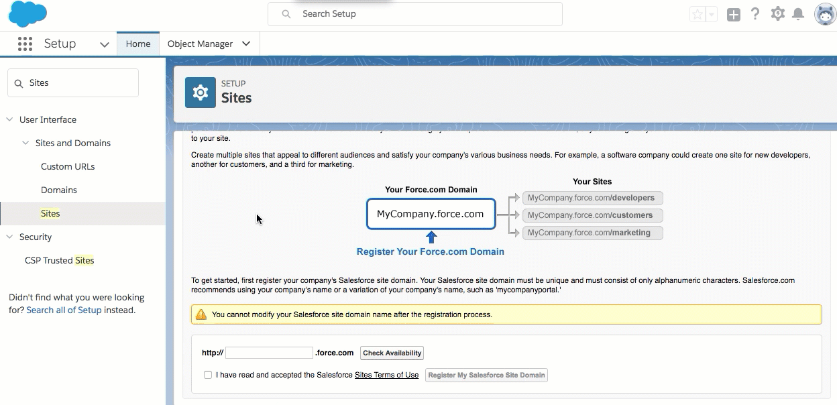Click the Sites setup gear icon in header
Image resolution: width=837 pixels, height=405 pixels.
[x=201, y=93]
